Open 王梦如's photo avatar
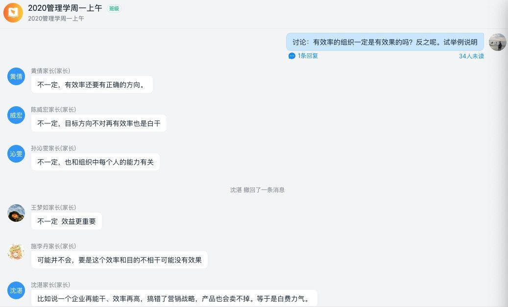The width and height of the screenshot is (508, 307). (16, 213)
